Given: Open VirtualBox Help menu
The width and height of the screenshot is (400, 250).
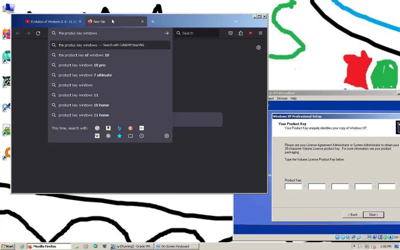Looking at the screenshot, I should coord(293,98).
